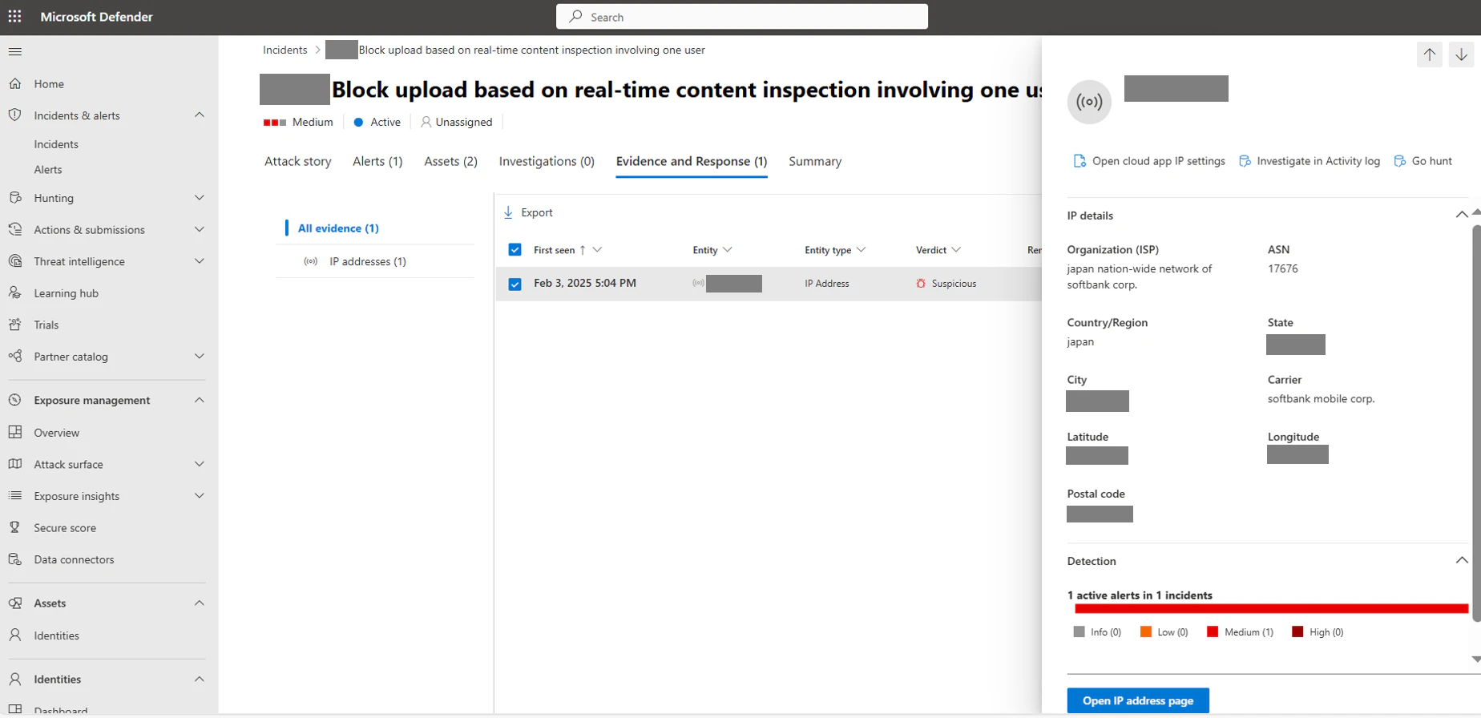Open Incidents in the sidebar
Image resolution: width=1481 pixels, height=718 pixels.
(x=56, y=144)
